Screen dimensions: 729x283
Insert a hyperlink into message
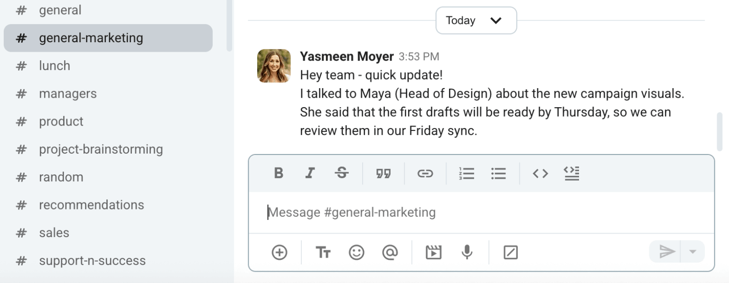pos(425,173)
